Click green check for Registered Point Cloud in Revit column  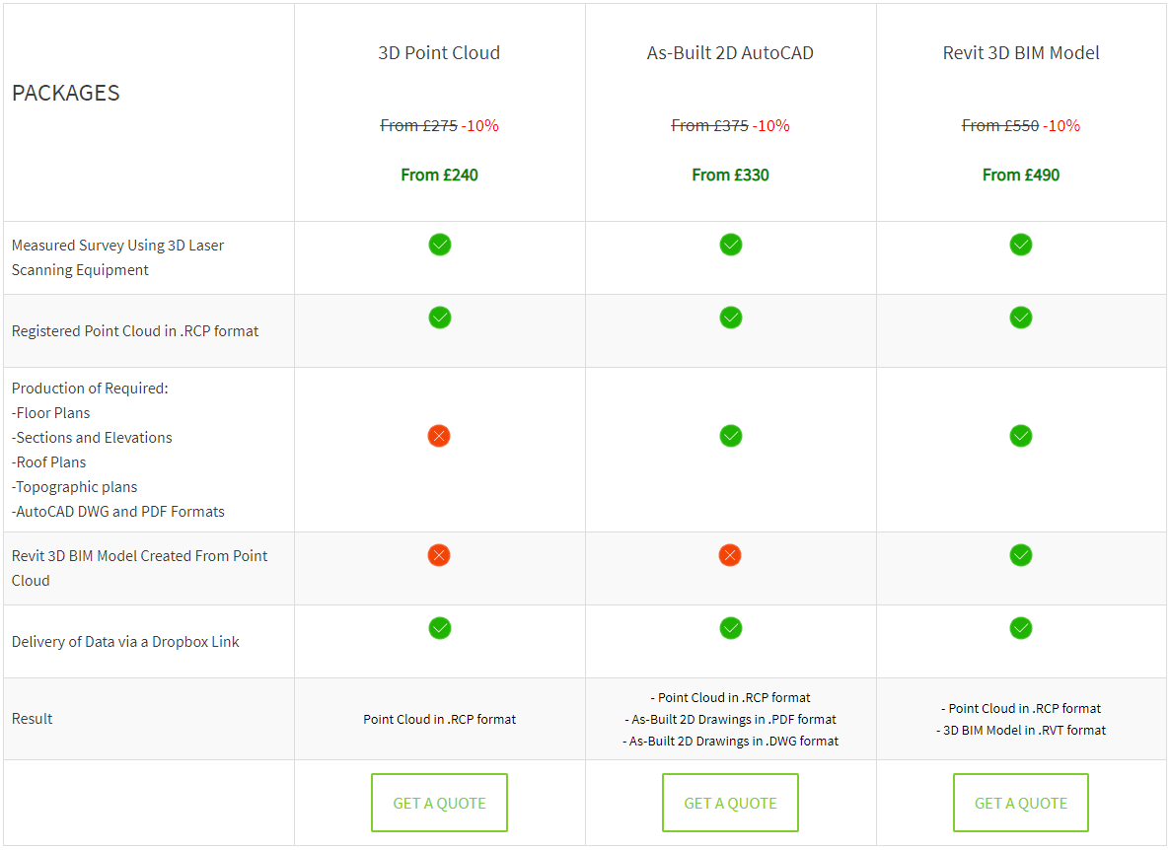click(1021, 318)
